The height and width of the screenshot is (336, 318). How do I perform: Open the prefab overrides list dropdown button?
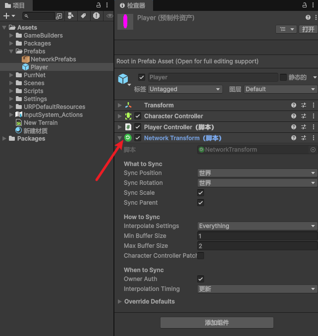(x=286, y=29)
